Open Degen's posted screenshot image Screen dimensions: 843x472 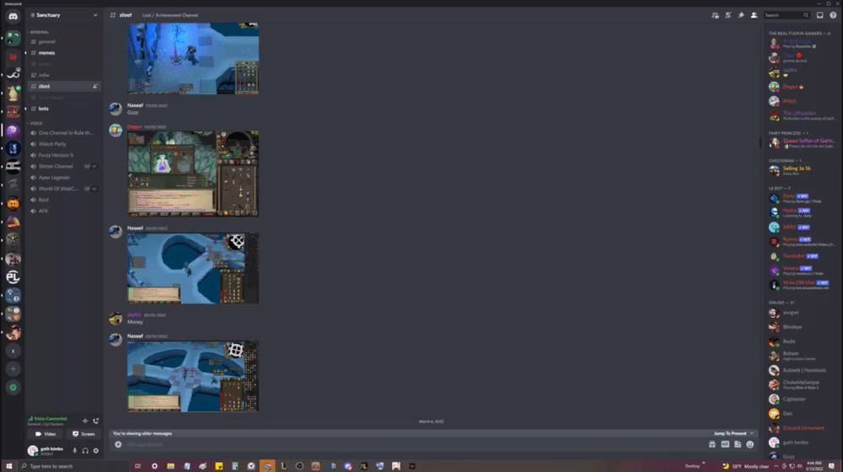tap(193, 174)
